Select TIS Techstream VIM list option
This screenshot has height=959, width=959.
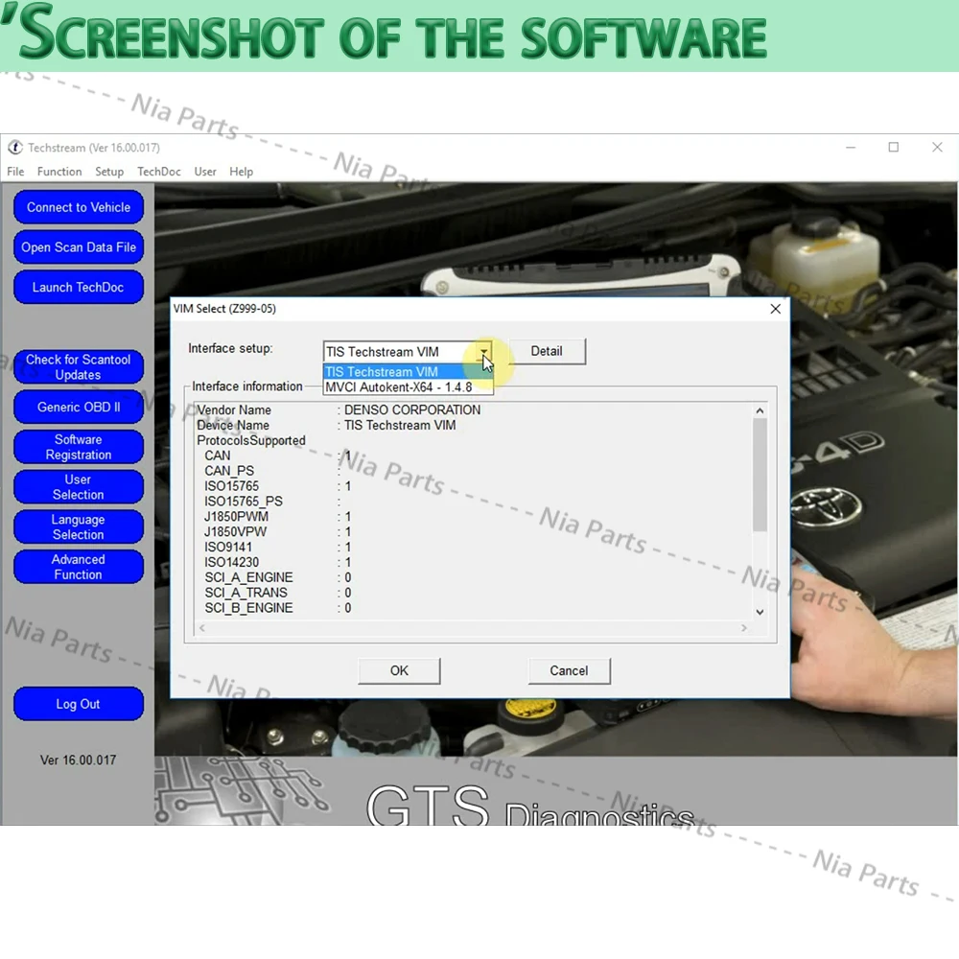tap(408, 372)
